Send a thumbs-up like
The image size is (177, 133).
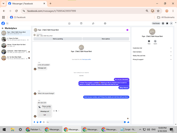point(128,122)
